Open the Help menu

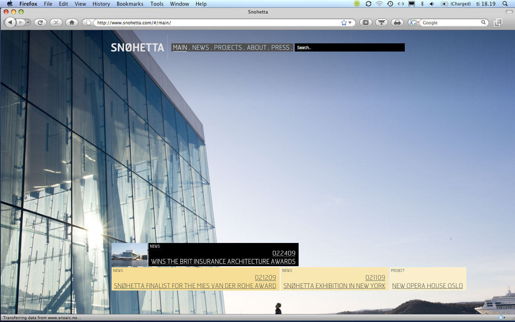tap(201, 4)
